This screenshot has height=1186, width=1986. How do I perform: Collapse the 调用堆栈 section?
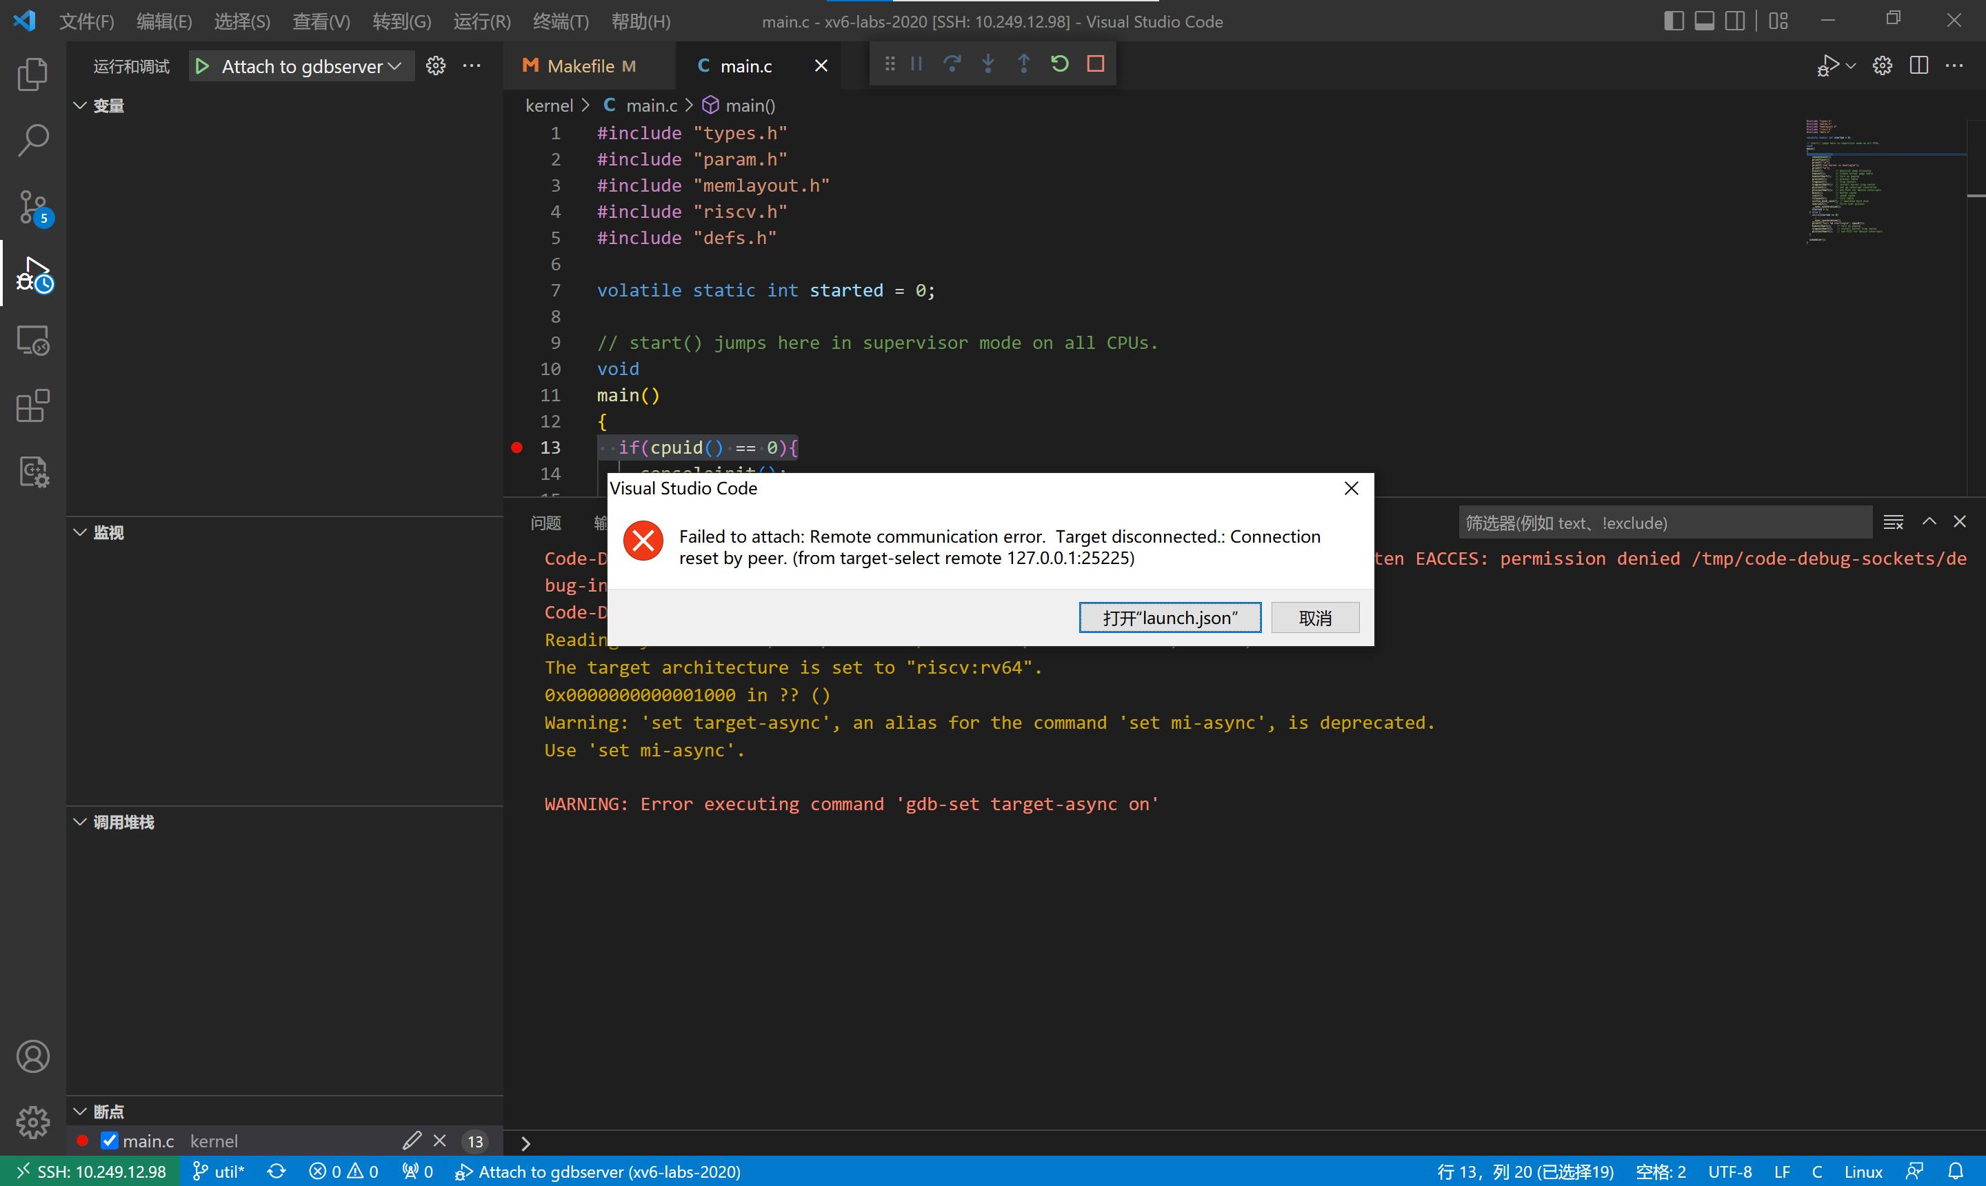(x=80, y=821)
